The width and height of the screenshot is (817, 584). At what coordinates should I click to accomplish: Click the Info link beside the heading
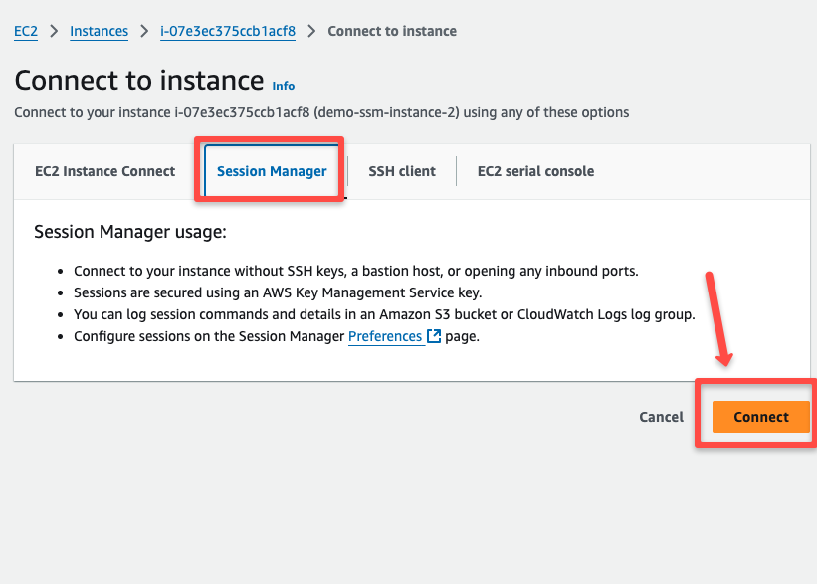[x=283, y=86]
